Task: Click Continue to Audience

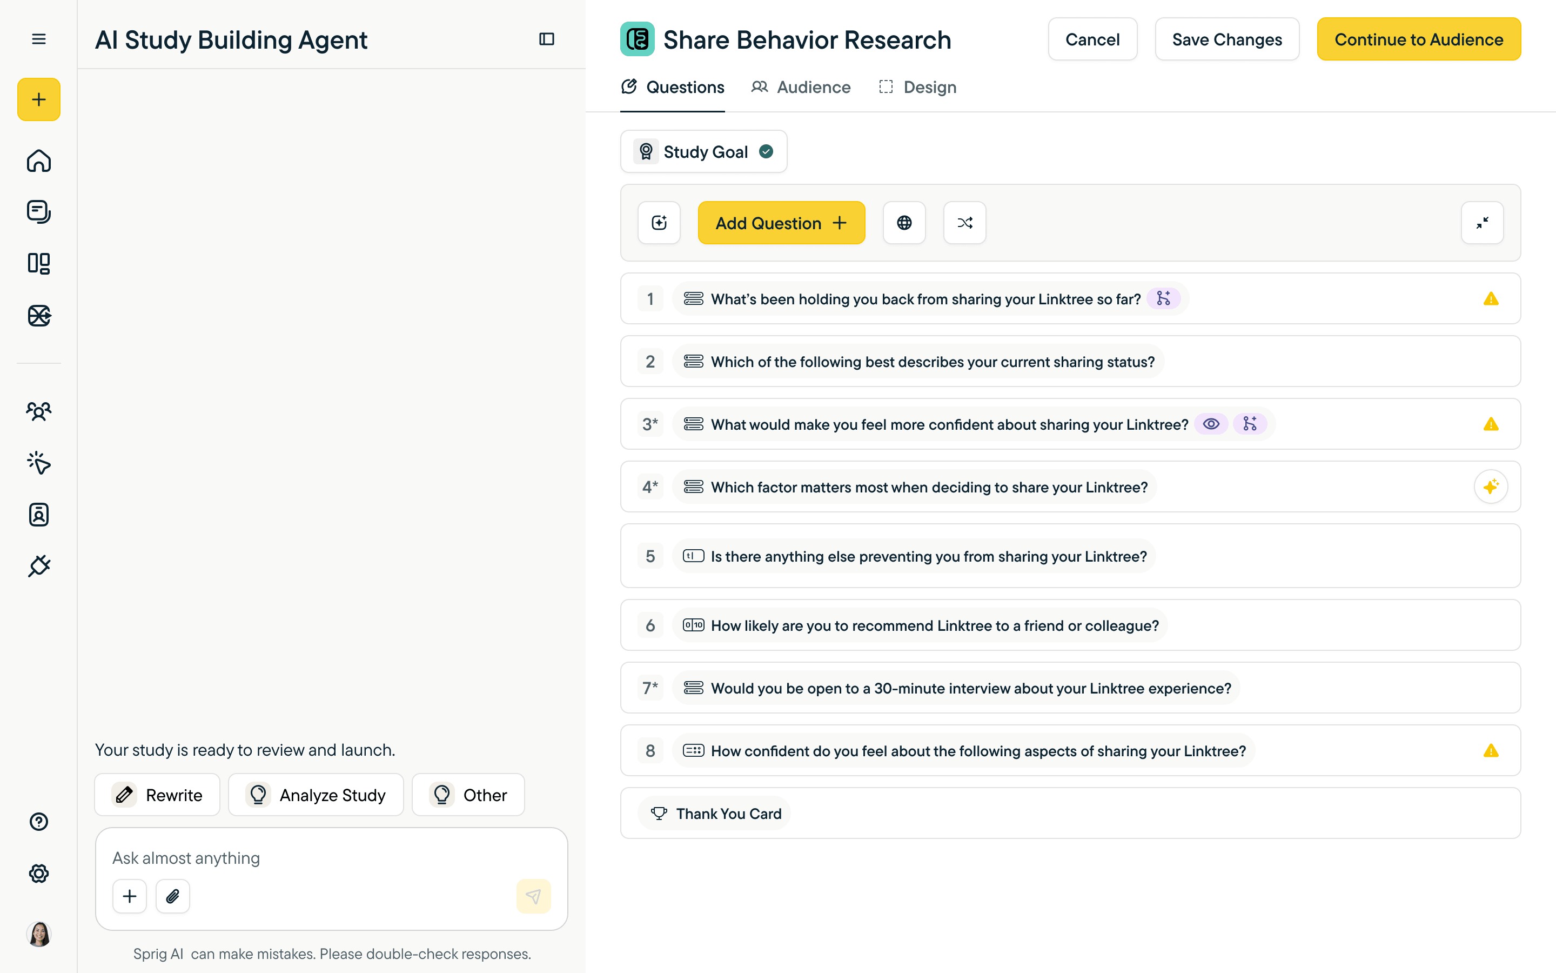Action: point(1418,39)
